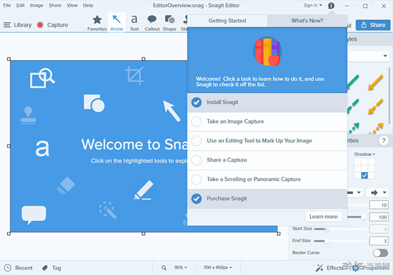Choose the solid orange arrow style

point(375,82)
